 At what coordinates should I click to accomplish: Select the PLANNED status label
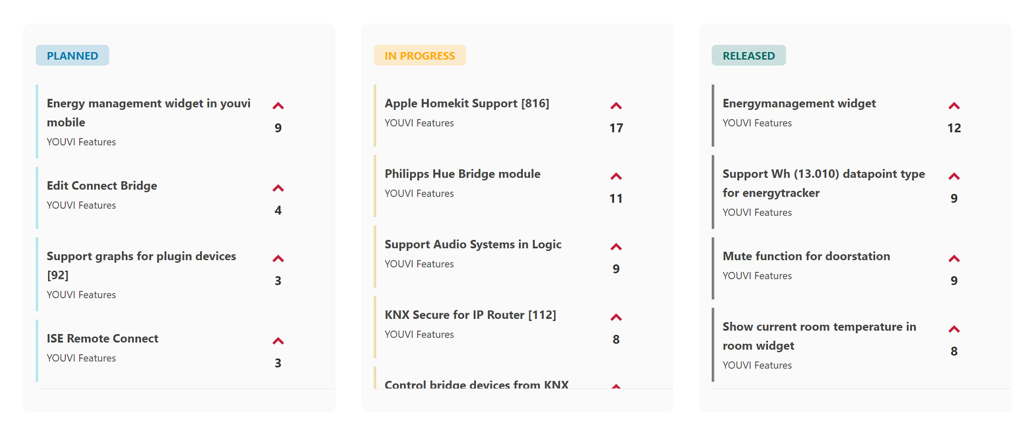point(72,56)
